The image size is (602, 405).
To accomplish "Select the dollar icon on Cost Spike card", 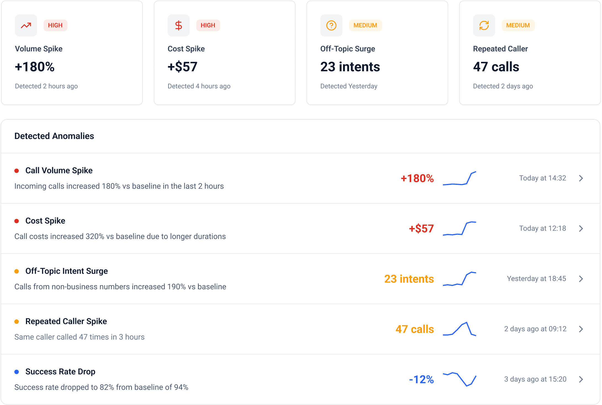I will click(x=178, y=25).
